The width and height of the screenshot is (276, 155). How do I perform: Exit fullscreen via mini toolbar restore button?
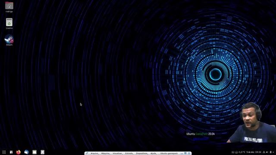tap(185, 153)
